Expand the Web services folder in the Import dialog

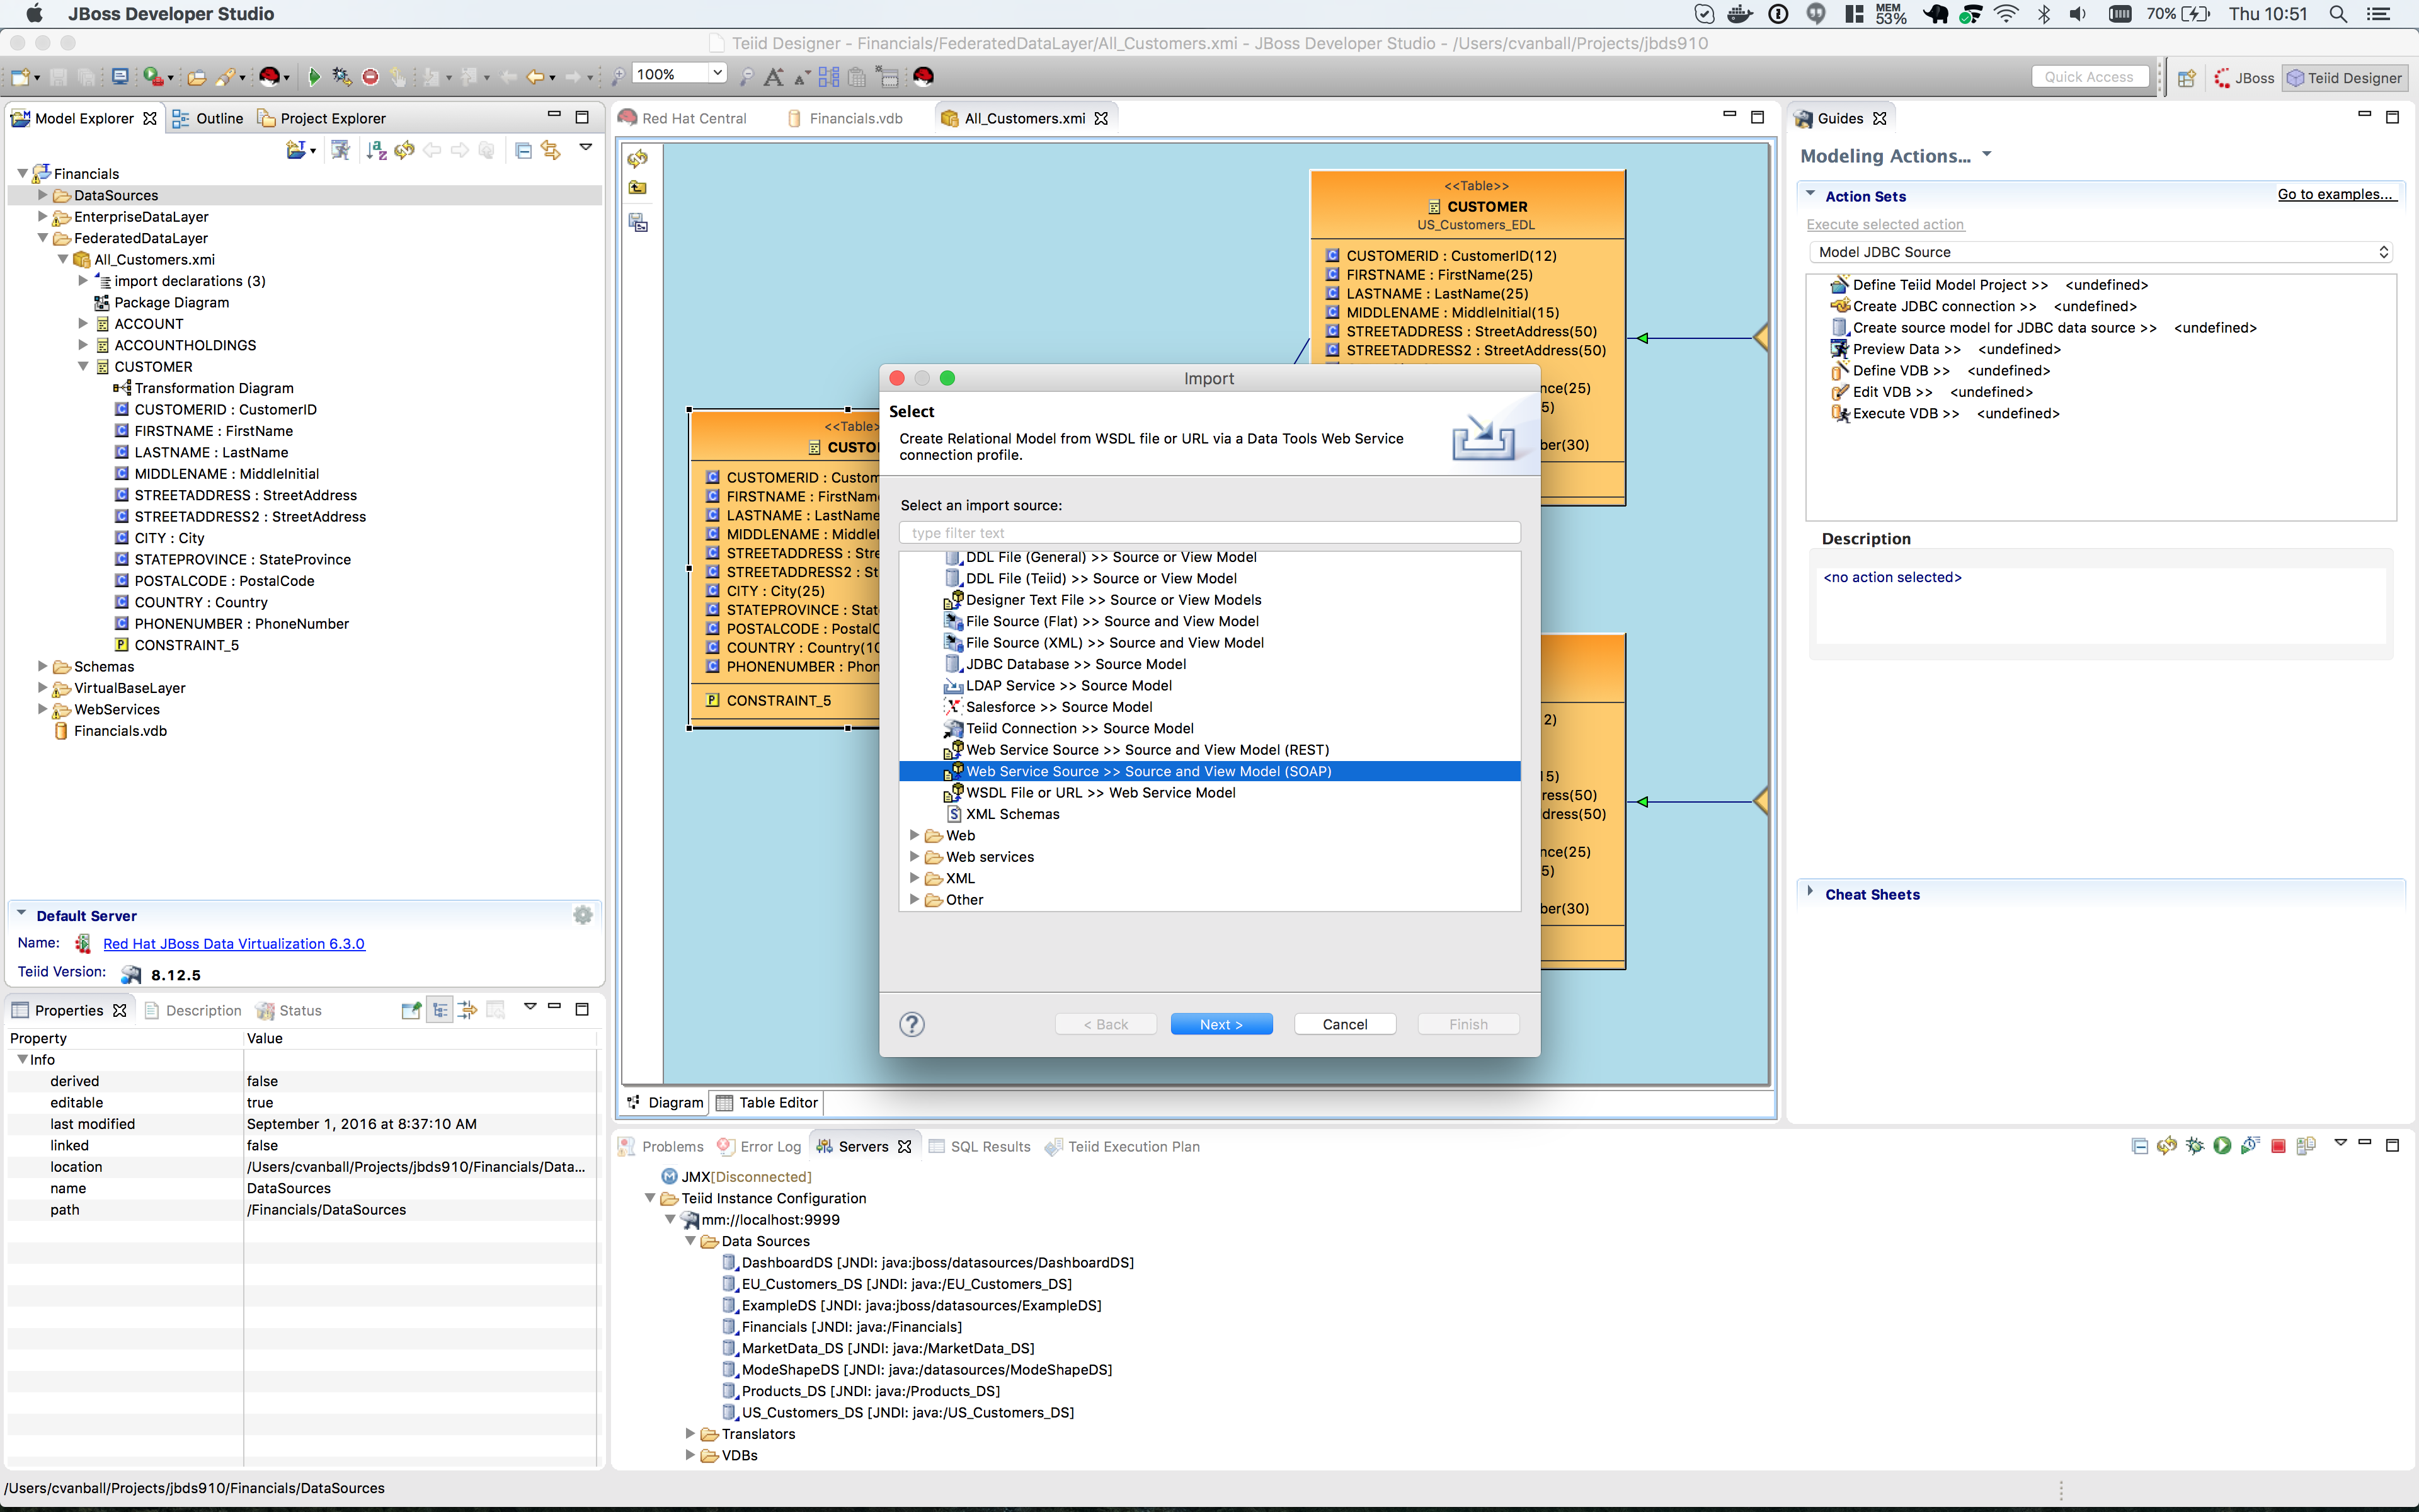pos(913,857)
